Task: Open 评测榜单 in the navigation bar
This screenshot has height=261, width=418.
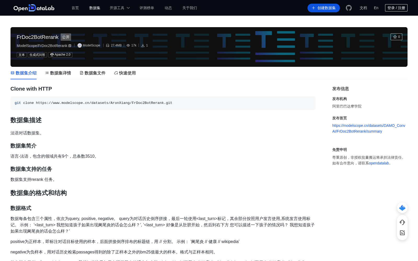Action: (x=147, y=8)
